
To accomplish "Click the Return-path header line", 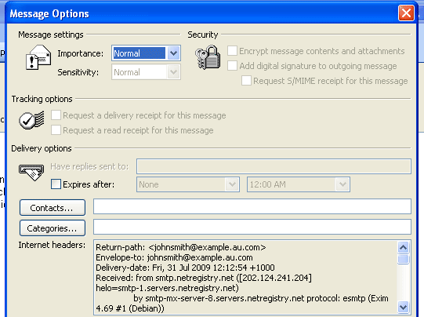I will [x=180, y=247].
